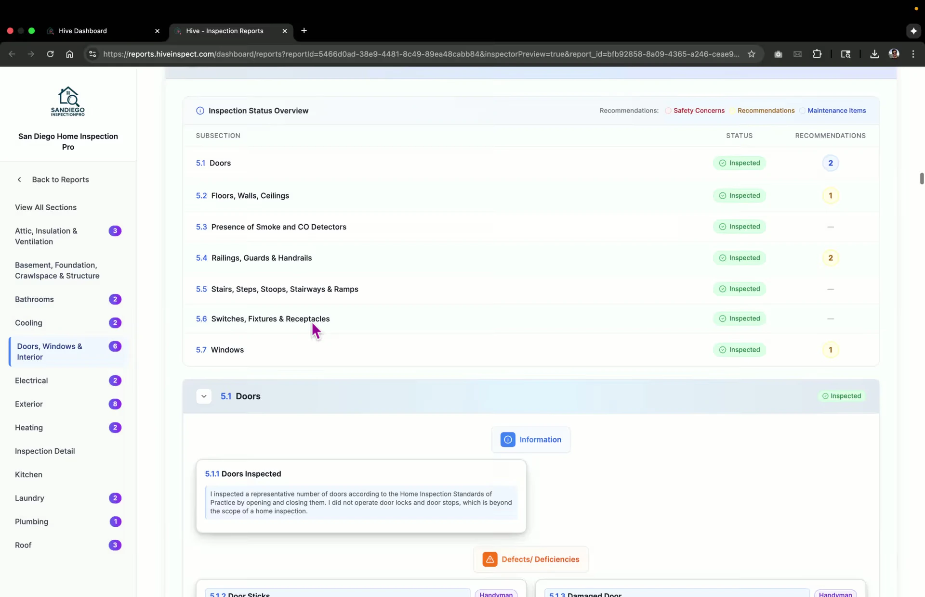Viewport: 925px width, 597px height.
Task: Jump to 5.6 Switches, Fixtures & Receptacles
Action: coord(531,318)
